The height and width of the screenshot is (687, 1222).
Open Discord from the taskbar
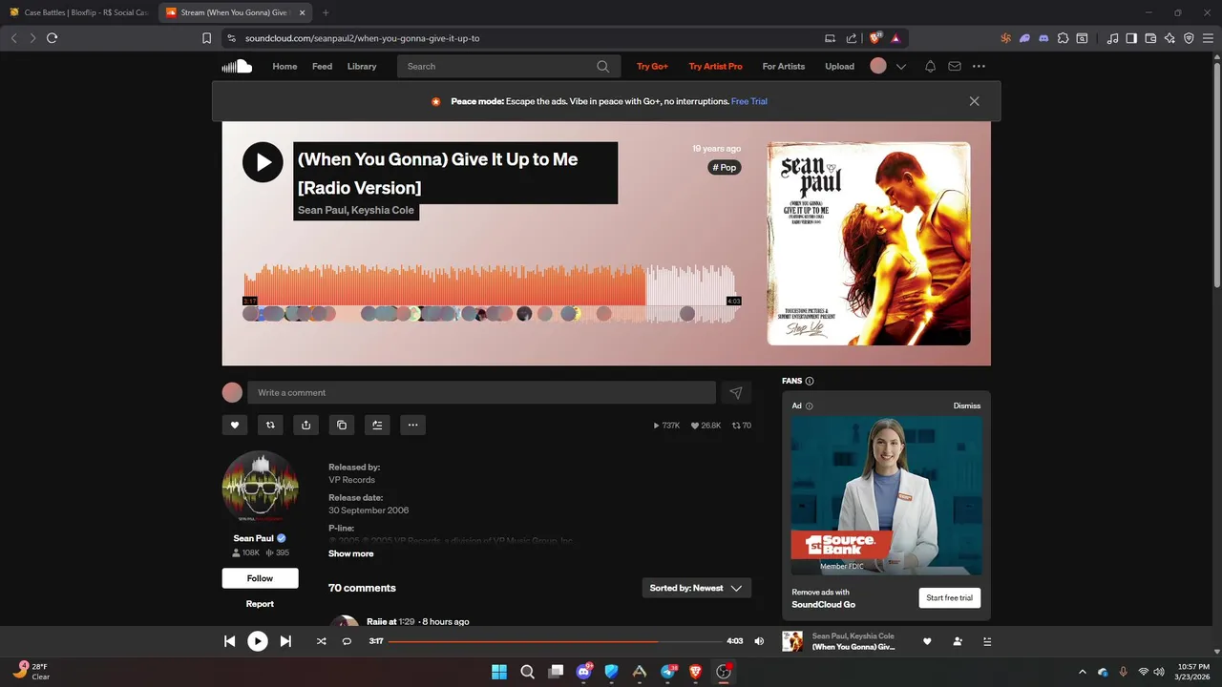click(583, 672)
